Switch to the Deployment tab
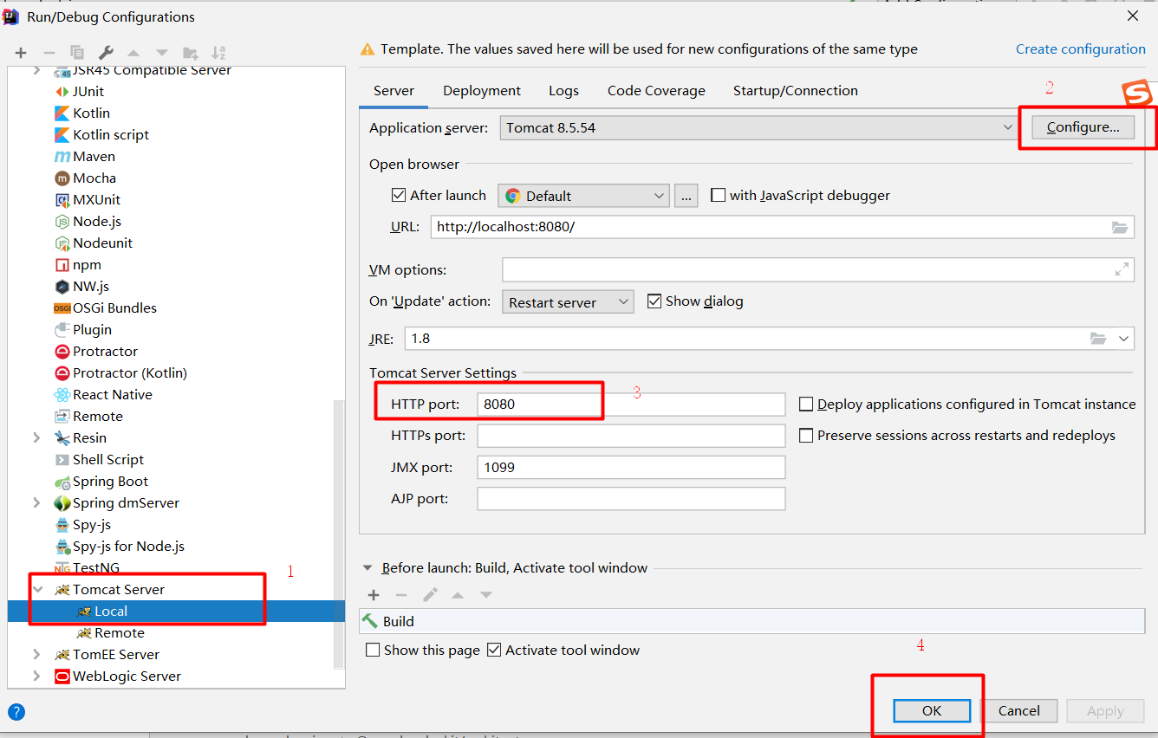 [482, 90]
